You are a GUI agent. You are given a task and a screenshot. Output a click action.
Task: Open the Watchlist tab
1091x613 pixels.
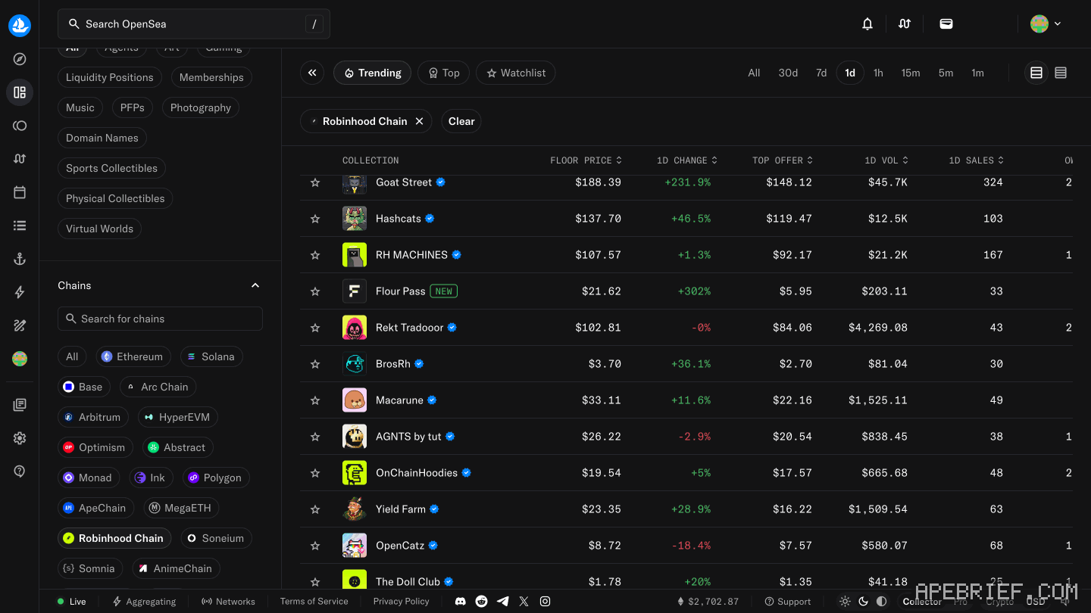(x=516, y=73)
